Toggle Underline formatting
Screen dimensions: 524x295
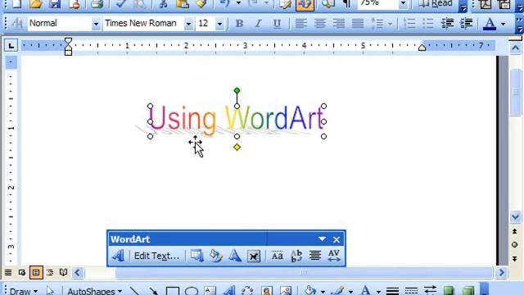pos(277,24)
